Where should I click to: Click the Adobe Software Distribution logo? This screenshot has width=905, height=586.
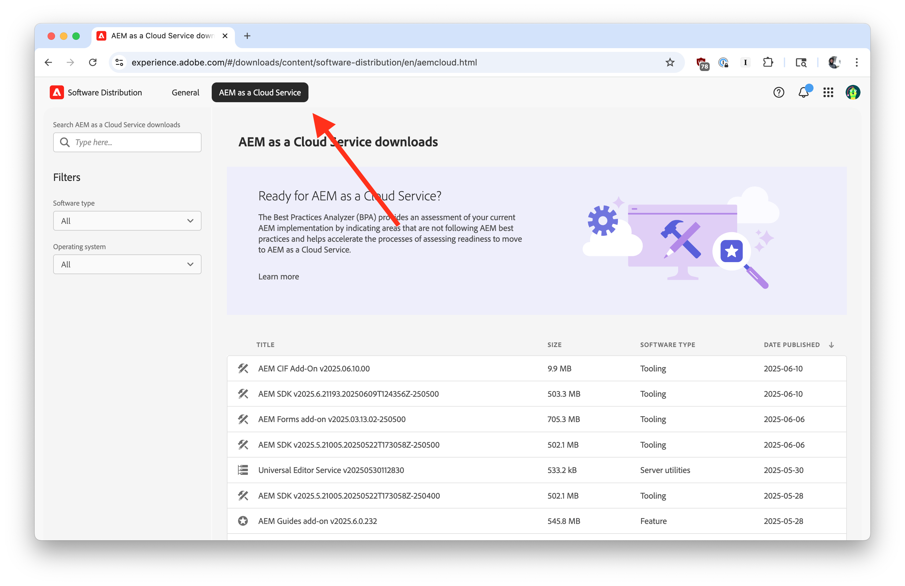coord(57,92)
